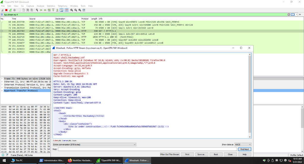Restart the current capture

[10, 10]
